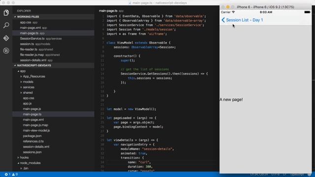315x177 pixels.
Task: Open sessions.json in the file tree
Action: pyautogui.click(x=54, y=152)
